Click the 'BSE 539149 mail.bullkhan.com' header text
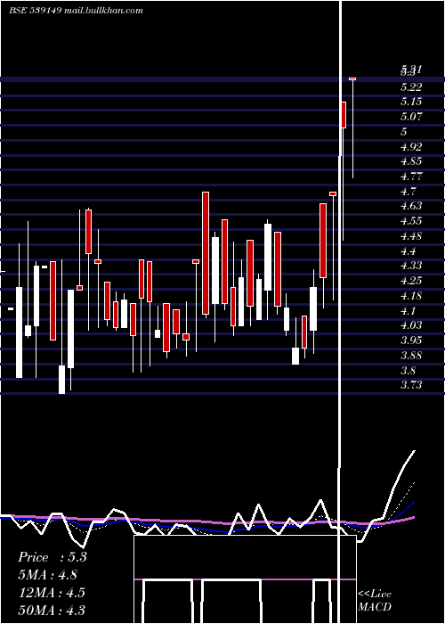445x624 pixels. pyautogui.click(x=76, y=11)
